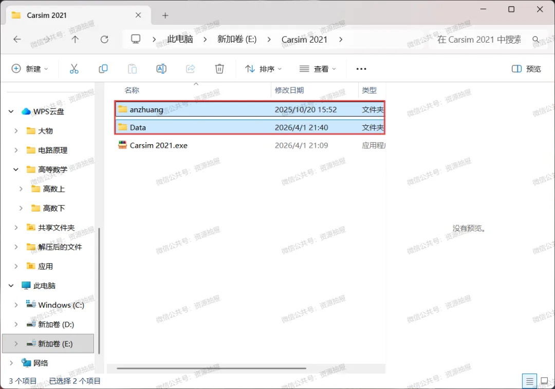This screenshot has height=389, width=555.
Task: Click the Paste clipboard icon
Action: [x=132, y=69]
